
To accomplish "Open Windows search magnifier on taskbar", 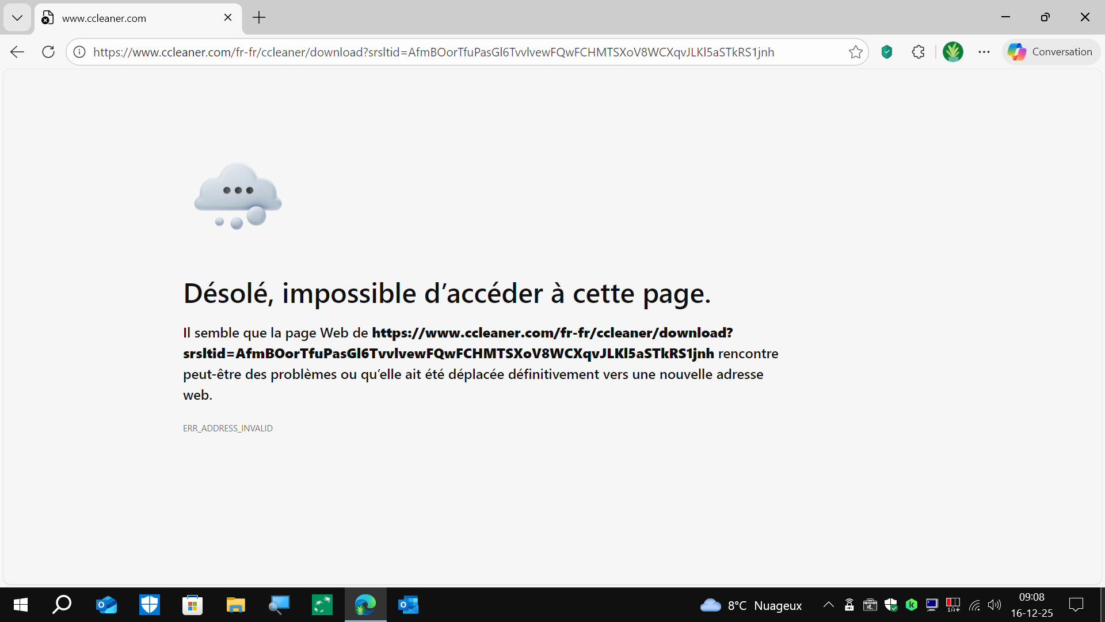I will coord(62,605).
